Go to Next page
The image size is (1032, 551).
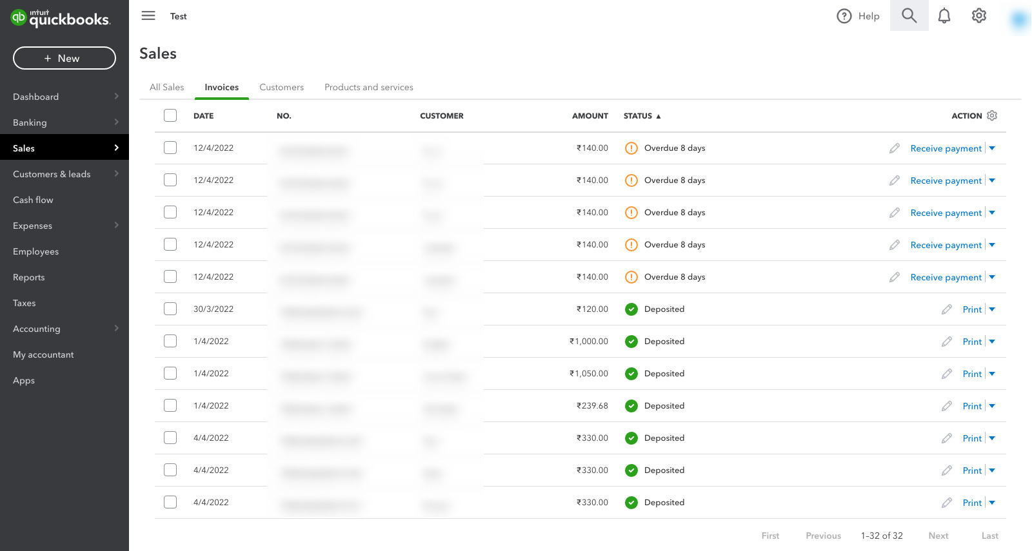[938, 536]
